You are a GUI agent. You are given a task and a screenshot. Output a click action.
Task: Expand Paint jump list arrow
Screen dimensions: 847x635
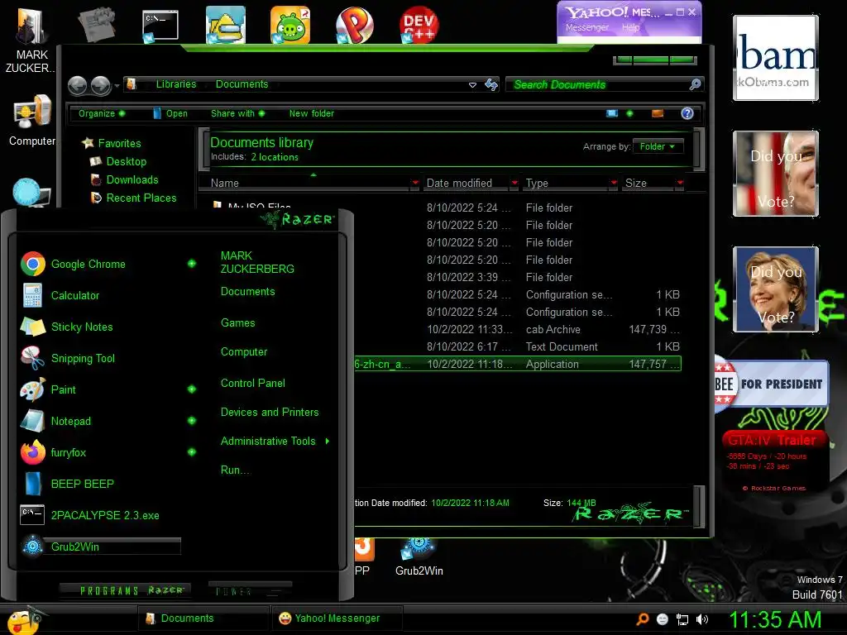tap(192, 389)
